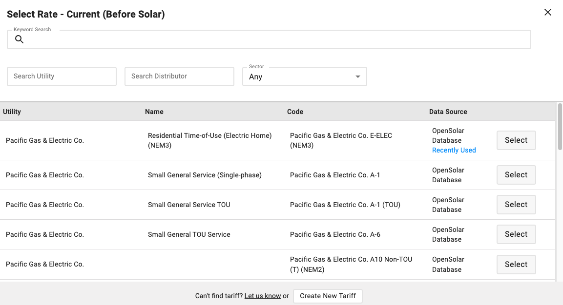Click the Small General Service TOU name
563x305 pixels.
[x=189, y=205]
